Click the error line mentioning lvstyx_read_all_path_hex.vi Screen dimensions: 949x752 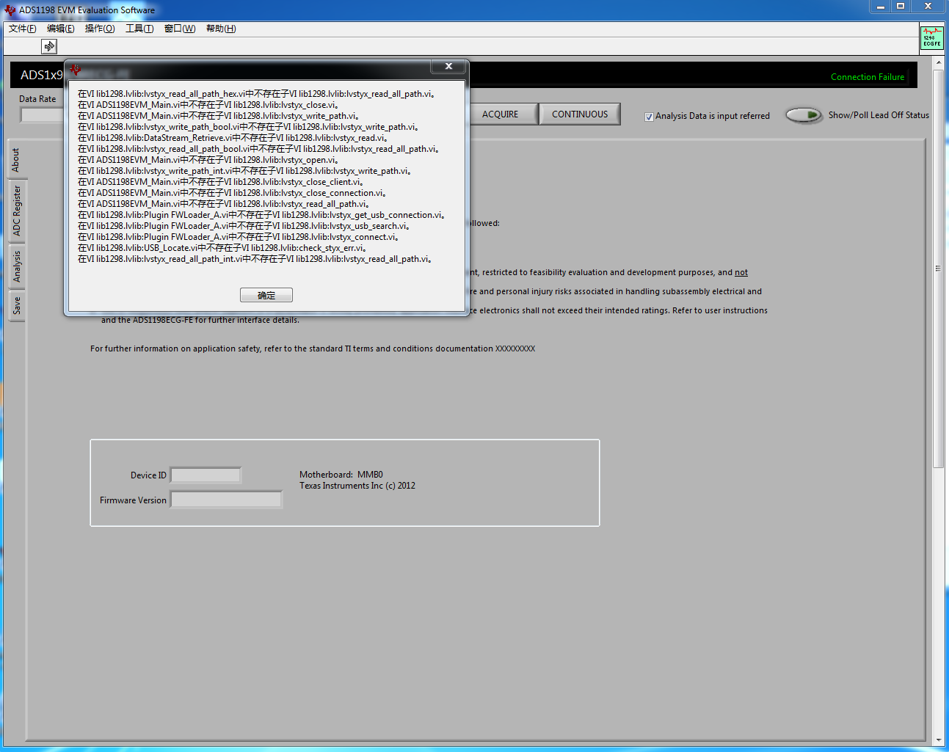click(256, 94)
